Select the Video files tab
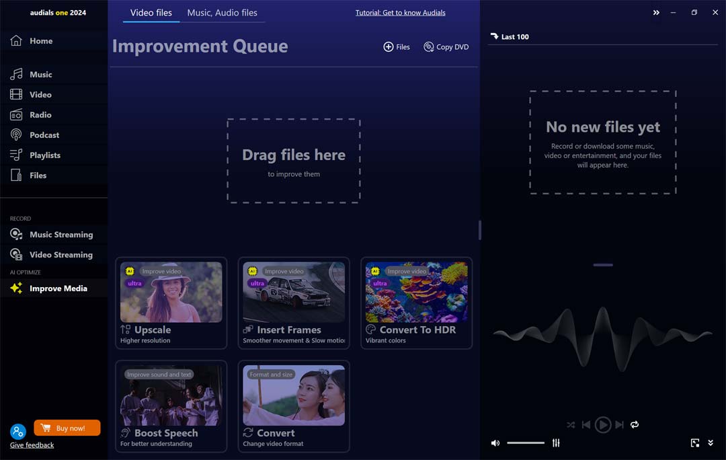The image size is (726, 460). pyautogui.click(x=151, y=12)
